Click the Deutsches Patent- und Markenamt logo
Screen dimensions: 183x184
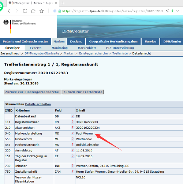pyautogui.click(x=19, y=26)
